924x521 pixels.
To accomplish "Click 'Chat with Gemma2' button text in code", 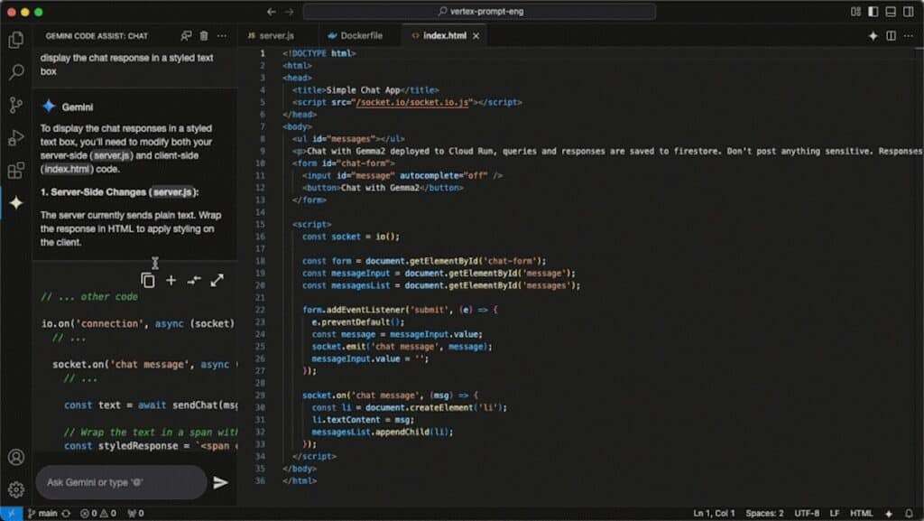I will [380, 188].
